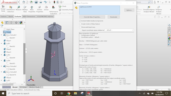Collapse the Boss-Extrude1 feature

tap(2, 35)
